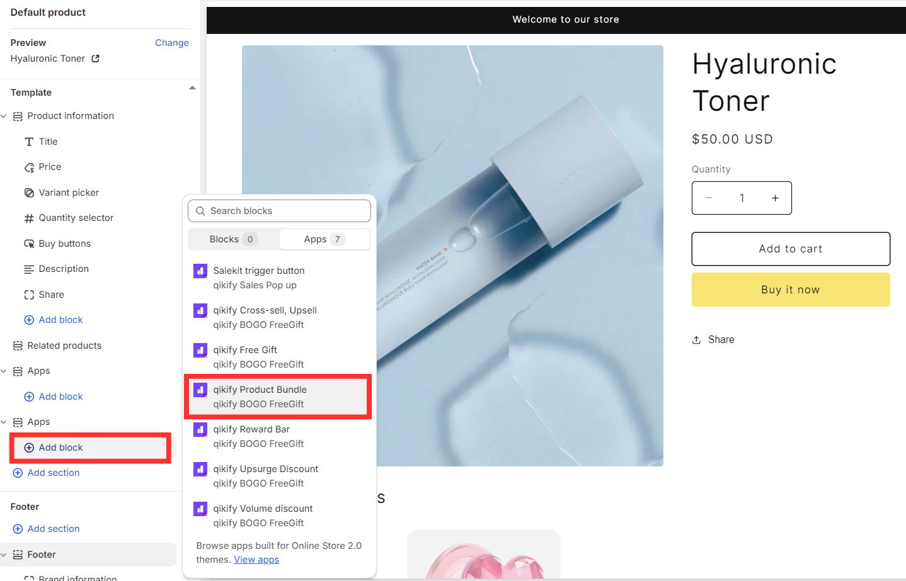Click Add section under Template
906x581 pixels.
coord(46,473)
